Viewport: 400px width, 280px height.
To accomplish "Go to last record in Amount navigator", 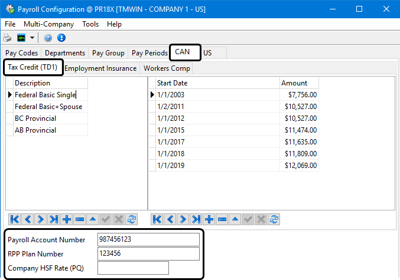I will tap(196, 219).
